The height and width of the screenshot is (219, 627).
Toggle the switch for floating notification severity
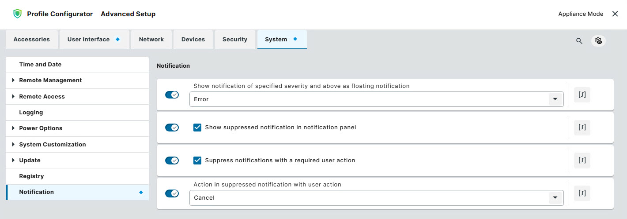click(x=172, y=95)
